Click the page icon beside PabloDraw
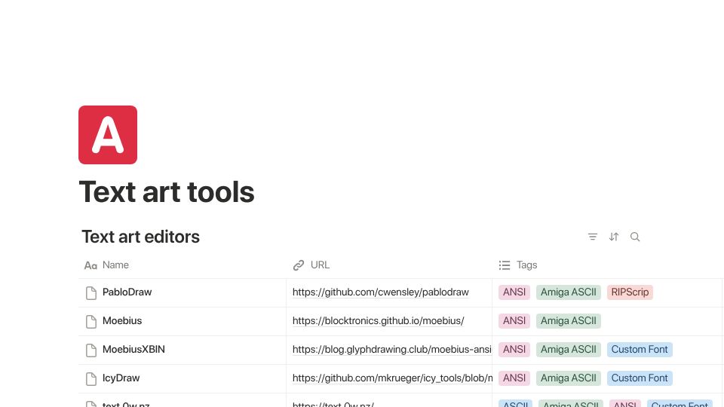 (x=91, y=293)
